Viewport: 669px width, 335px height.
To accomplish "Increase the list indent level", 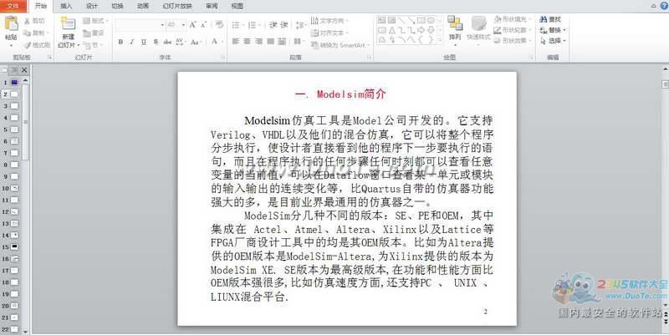I will point(284,25).
